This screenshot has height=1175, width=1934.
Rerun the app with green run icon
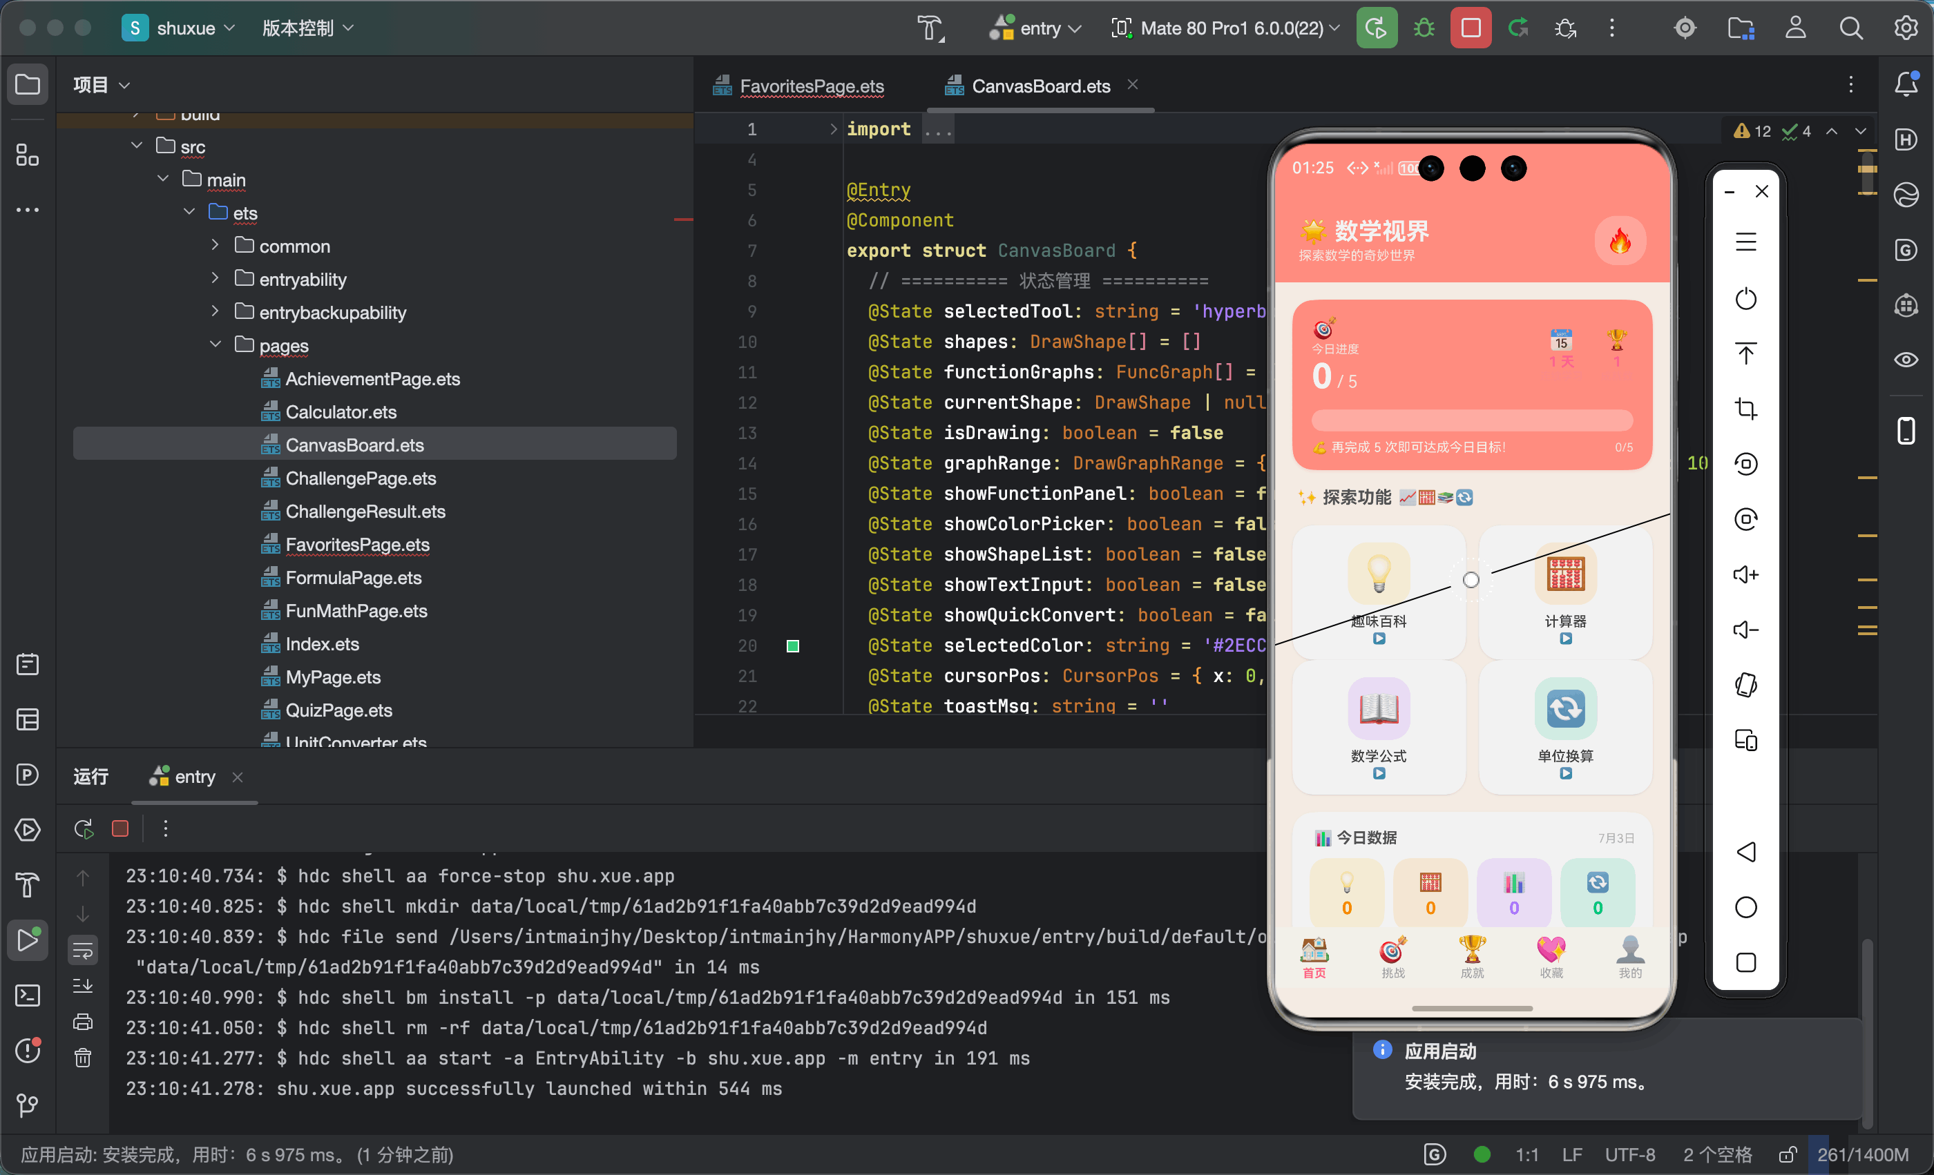pyautogui.click(x=1377, y=28)
